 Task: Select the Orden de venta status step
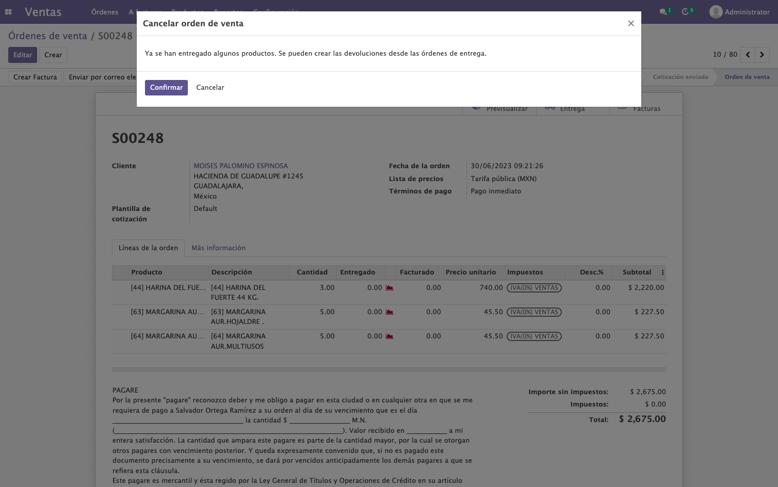(747, 77)
